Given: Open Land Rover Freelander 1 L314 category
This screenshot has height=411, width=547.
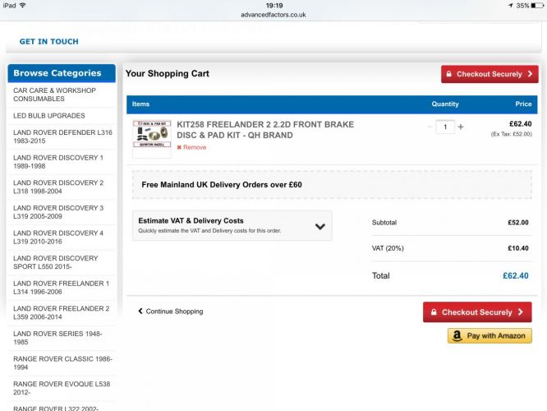Looking at the screenshot, I should tap(62, 288).
